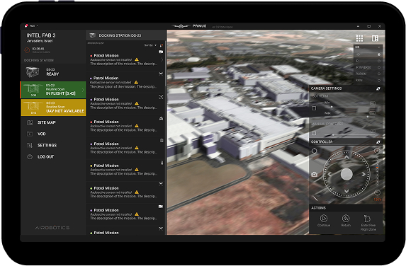
Task: Tilt camera up with joystick up arrow
Action: (x=346, y=156)
